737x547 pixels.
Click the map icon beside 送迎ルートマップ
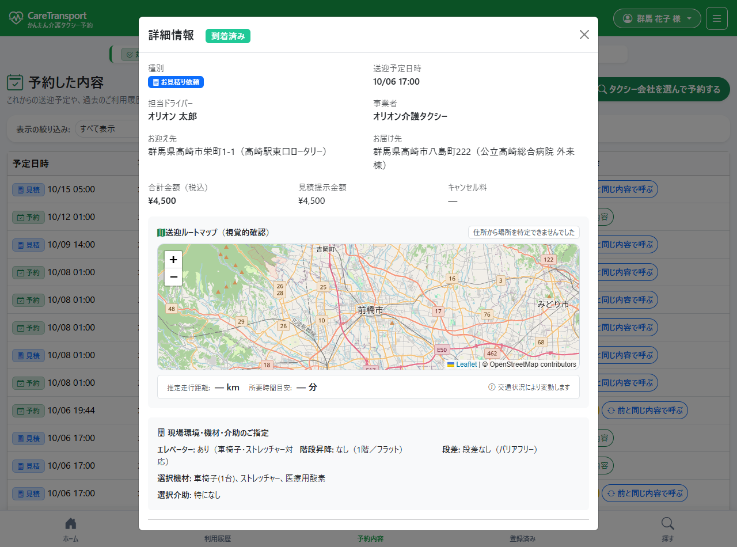tap(161, 233)
